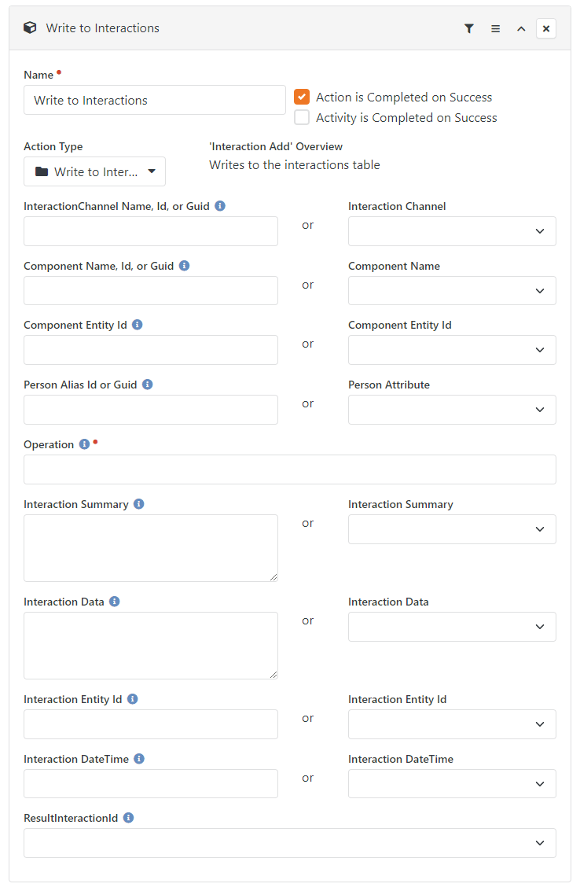This screenshot has height=891, width=580.
Task: Expand the Person Attribute dropdown
Action: click(x=452, y=410)
